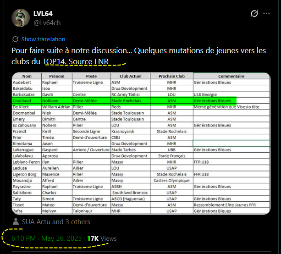Screen dimensions: 281x254
Task: Click the Nom column header
Action: [27, 76]
